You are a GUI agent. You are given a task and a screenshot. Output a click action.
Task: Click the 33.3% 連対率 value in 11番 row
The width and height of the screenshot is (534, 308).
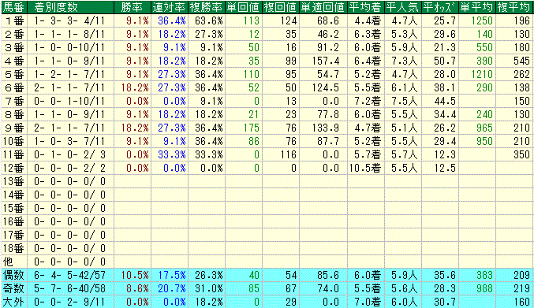[x=172, y=154]
